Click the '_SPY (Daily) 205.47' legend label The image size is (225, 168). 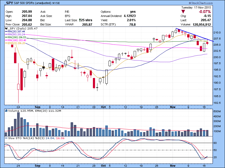coord(23,28)
